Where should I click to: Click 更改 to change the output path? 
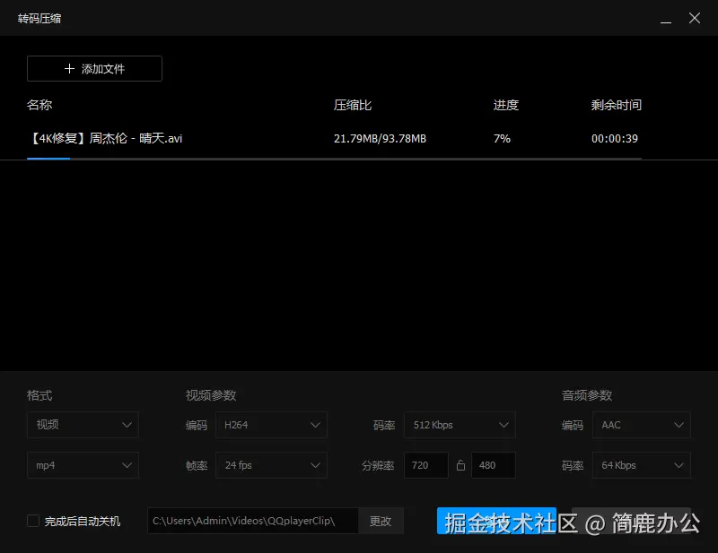click(x=381, y=521)
